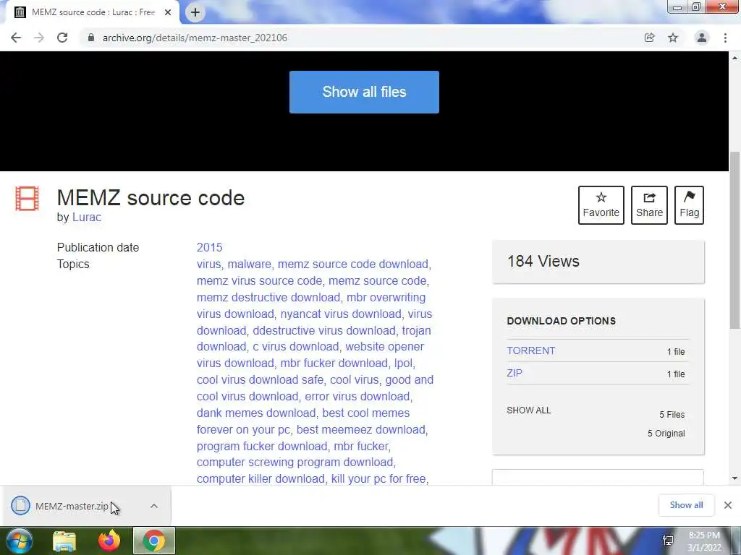741x555 pixels.
Task: Click the Show all files button
Action: [364, 92]
